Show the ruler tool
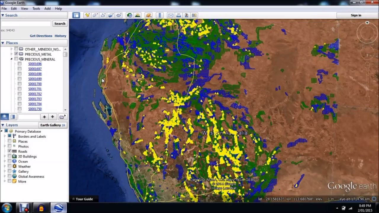379x213 pixels. tap(160, 15)
